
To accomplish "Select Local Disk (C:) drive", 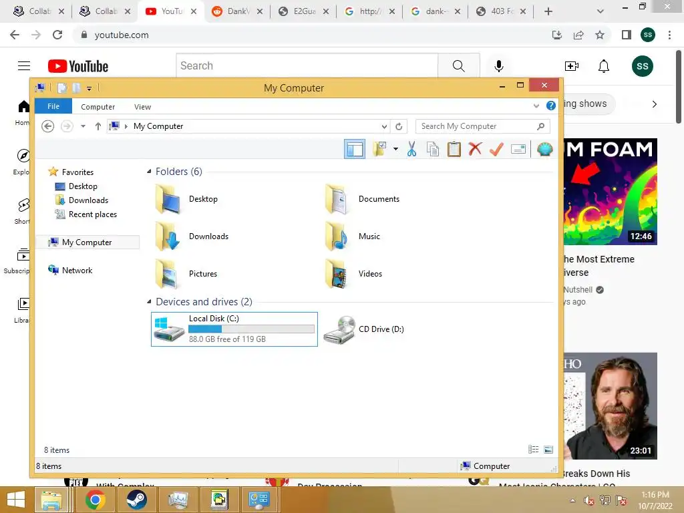I will (234, 329).
